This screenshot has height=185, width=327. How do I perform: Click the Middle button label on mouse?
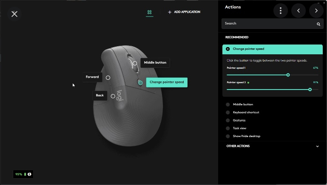click(x=155, y=63)
